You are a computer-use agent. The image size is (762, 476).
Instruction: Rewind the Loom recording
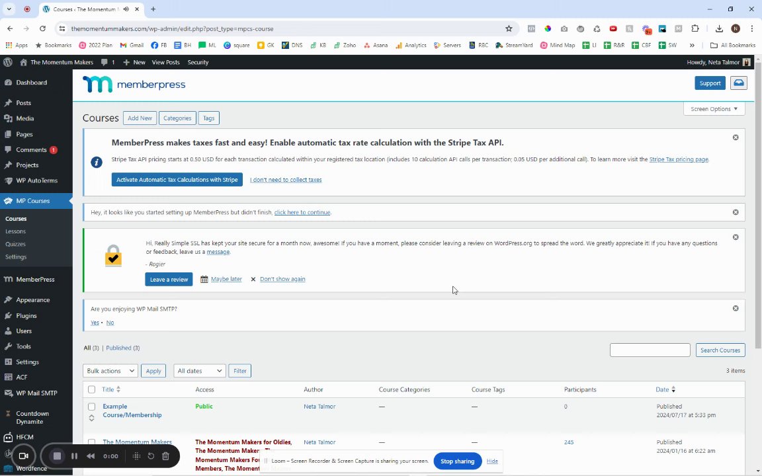[91, 456]
